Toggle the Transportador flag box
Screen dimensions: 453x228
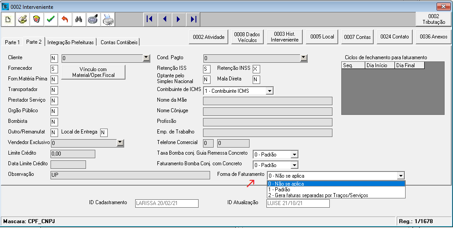click(54, 90)
